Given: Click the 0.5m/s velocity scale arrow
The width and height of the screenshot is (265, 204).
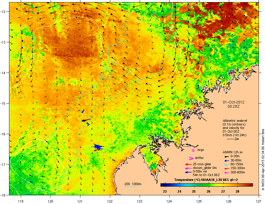Looking at the screenshot, I should pyautogui.click(x=233, y=139).
